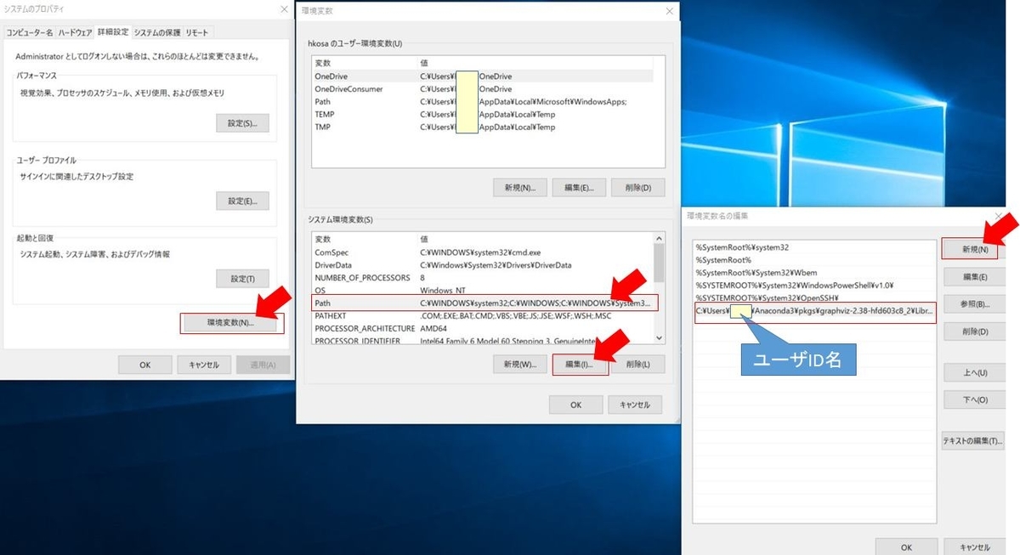
Task: Switch to the ハードウェア tab
Action: [75, 32]
